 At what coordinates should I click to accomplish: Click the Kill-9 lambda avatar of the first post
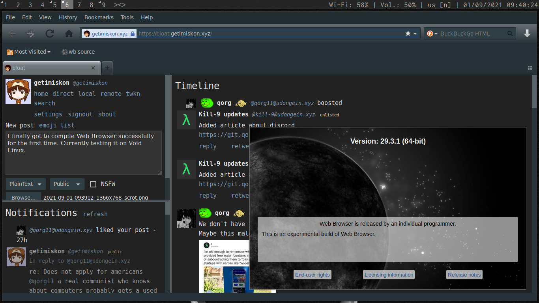[186, 120]
